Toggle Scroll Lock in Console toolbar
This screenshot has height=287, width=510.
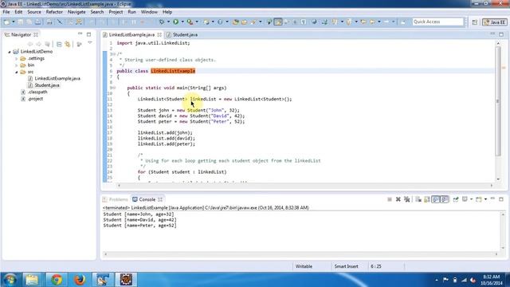pyautogui.click(x=427, y=199)
